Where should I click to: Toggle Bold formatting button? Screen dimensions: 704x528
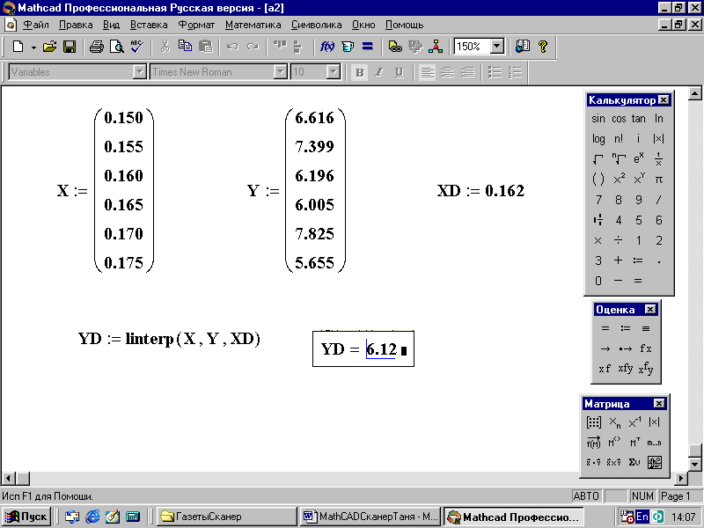pos(359,72)
